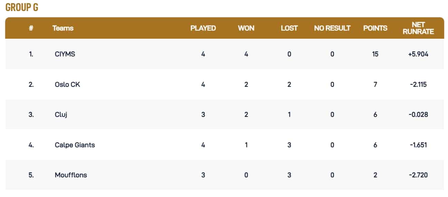The height and width of the screenshot is (197, 448).
Task: Sort by the PLAYED column header
Action: coord(203,28)
